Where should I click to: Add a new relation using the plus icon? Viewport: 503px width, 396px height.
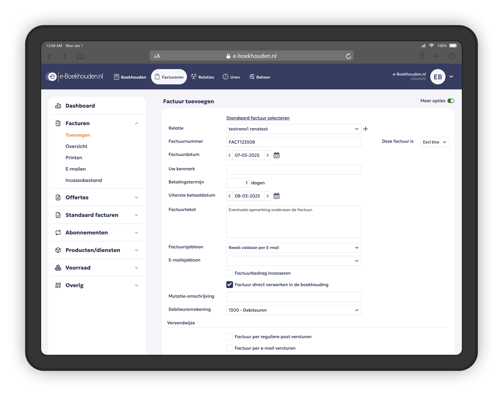click(366, 129)
